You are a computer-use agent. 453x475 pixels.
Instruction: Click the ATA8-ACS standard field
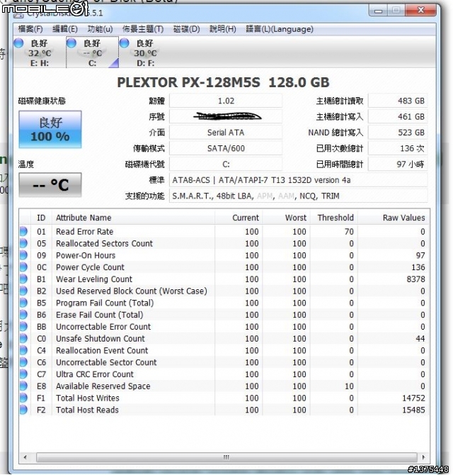[299, 180]
